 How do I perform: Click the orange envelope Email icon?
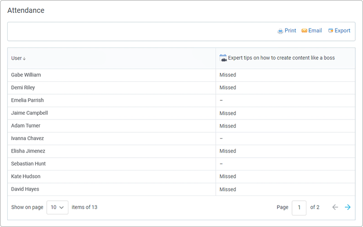coord(304,31)
